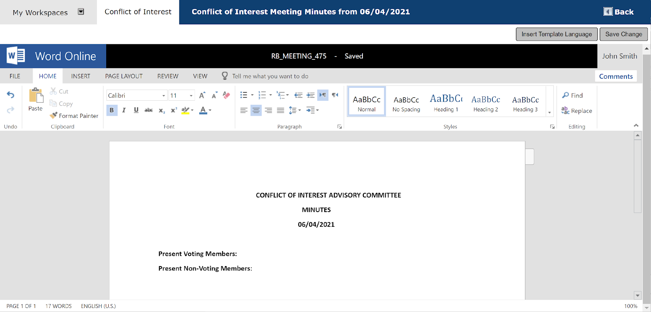This screenshot has width=651, height=312.
Task: Select the Format Painter tool
Action: click(x=74, y=116)
